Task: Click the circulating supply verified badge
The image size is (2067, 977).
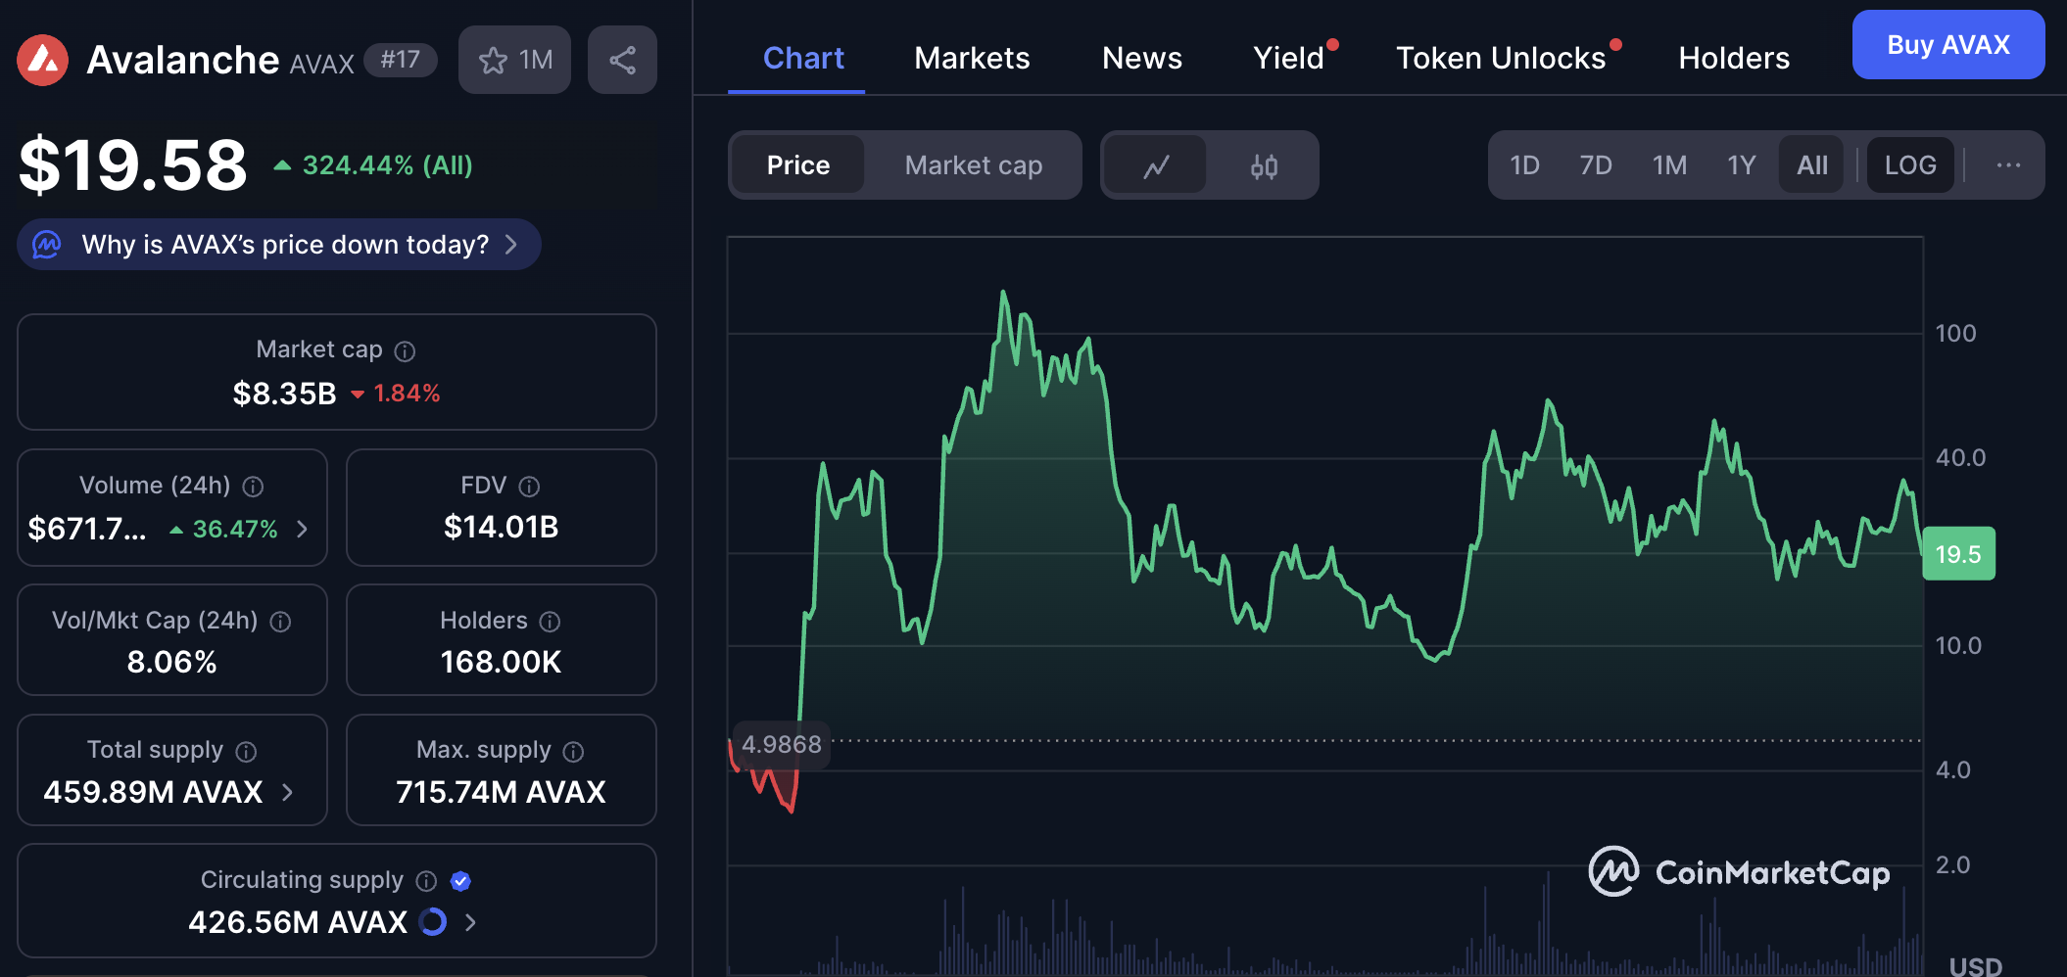Action: coord(460,881)
